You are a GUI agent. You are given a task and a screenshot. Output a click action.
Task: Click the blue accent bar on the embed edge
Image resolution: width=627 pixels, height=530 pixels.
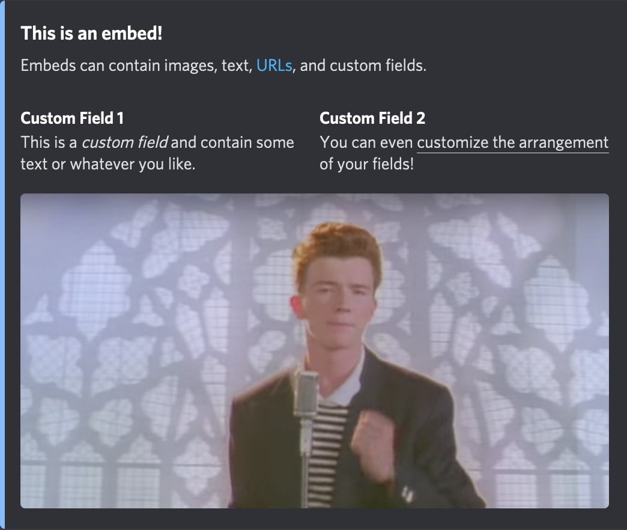(x=2, y=264)
